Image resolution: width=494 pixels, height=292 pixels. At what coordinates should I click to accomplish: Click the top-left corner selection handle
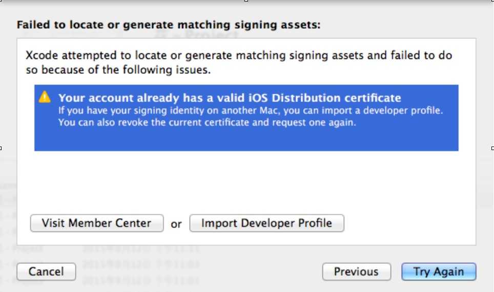[x=1, y=1]
